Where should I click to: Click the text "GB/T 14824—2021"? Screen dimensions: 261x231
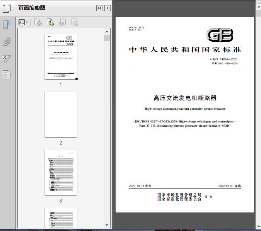(224, 59)
